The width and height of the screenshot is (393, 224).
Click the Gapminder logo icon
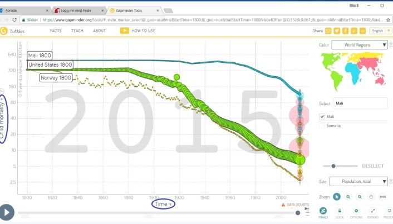point(4,31)
